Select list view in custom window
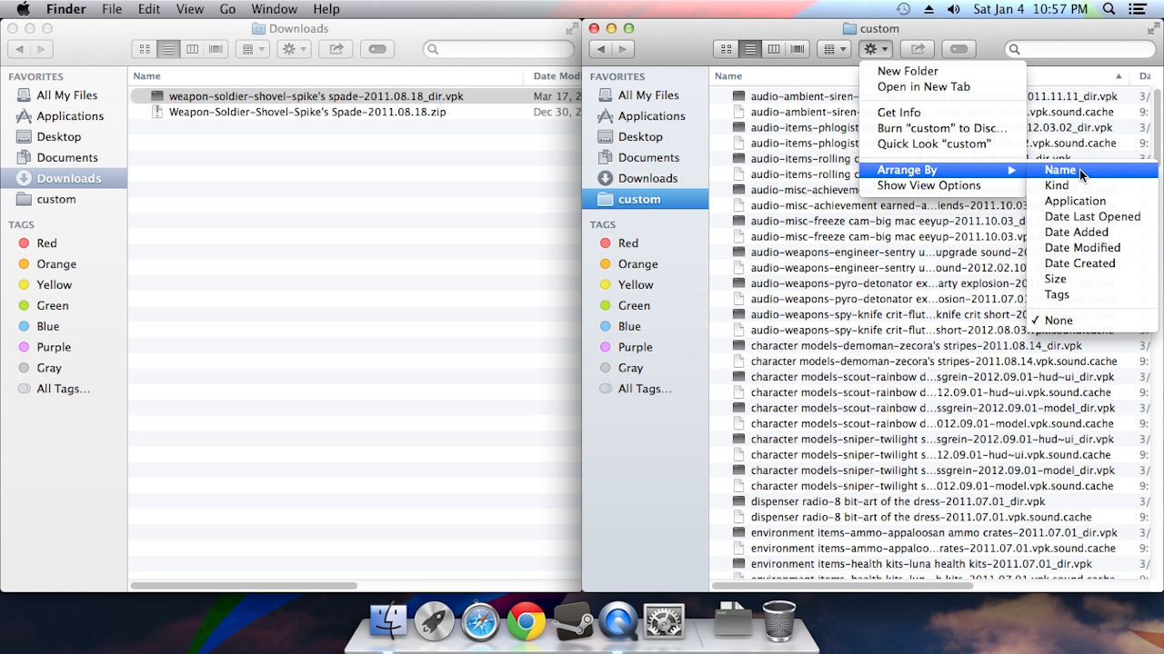The image size is (1164, 654). tap(749, 49)
